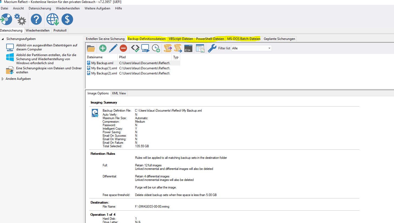This screenshot has width=394, height=223.
Task: Open the Hilfe menu
Action: pyautogui.click(x=118, y=8)
